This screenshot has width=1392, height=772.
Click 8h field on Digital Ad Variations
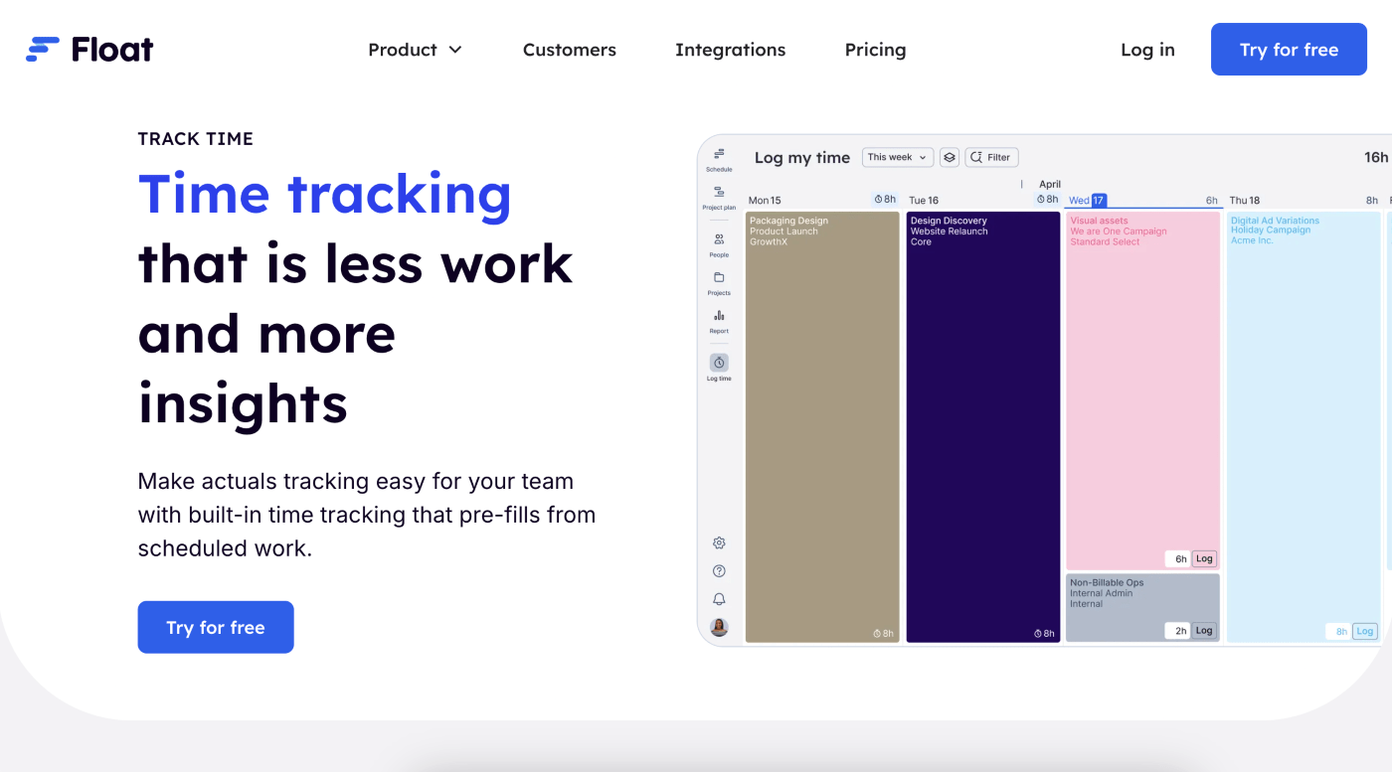coord(1339,631)
